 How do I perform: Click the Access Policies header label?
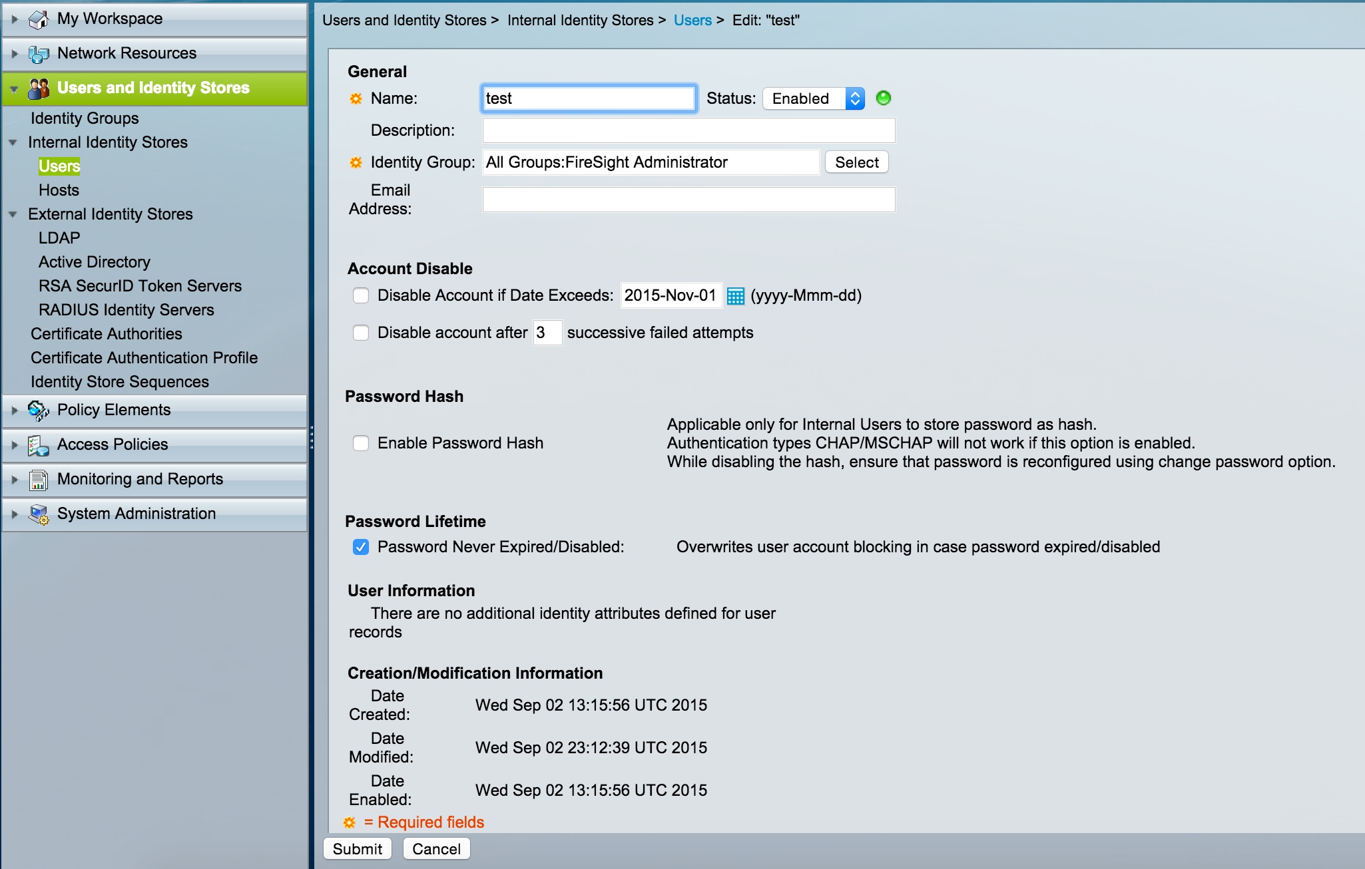click(x=113, y=445)
